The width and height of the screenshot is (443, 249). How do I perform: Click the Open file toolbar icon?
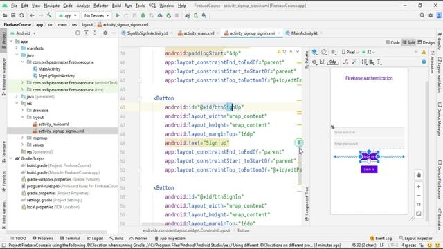click(5, 15)
